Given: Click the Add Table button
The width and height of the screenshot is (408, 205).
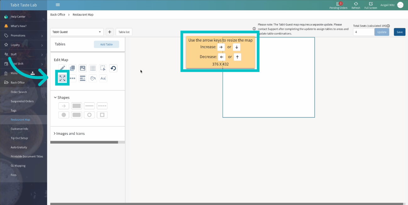Looking at the screenshot, I should [106, 44].
